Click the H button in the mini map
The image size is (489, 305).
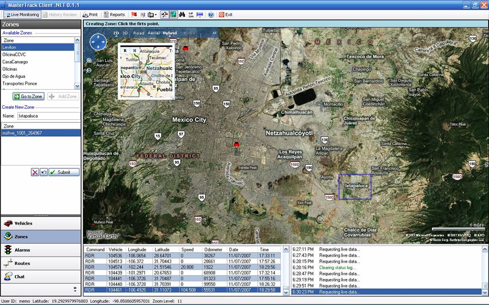click(135, 51)
